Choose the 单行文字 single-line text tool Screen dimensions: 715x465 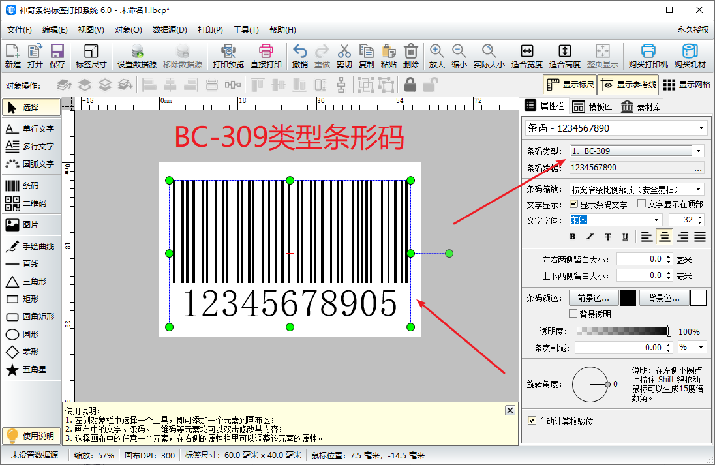tap(31, 128)
